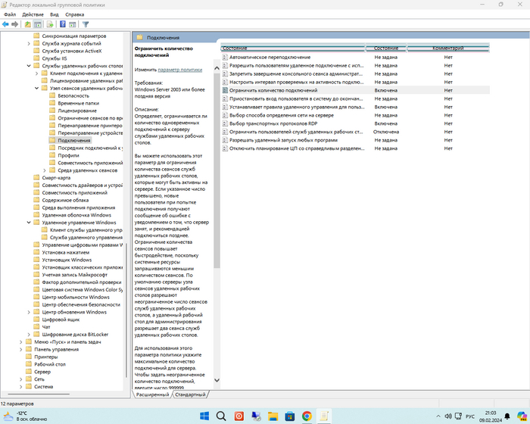530x424 pixels.
Task: Expand the Службы журнала событий node
Action: coord(29,43)
